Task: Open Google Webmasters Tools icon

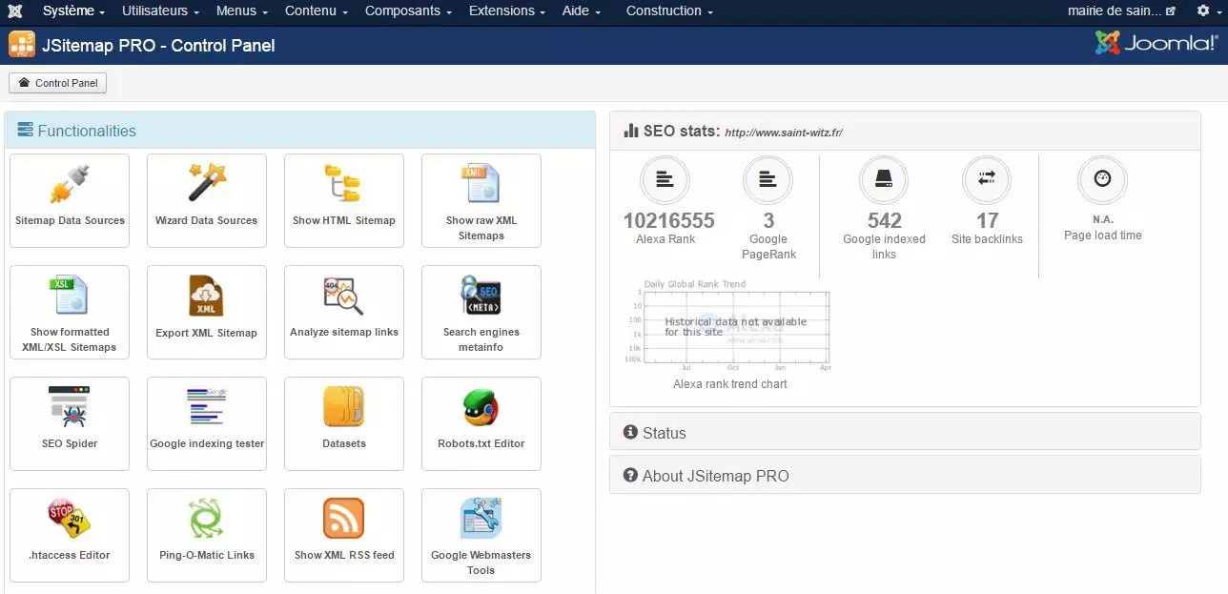Action: tap(481, 518)
